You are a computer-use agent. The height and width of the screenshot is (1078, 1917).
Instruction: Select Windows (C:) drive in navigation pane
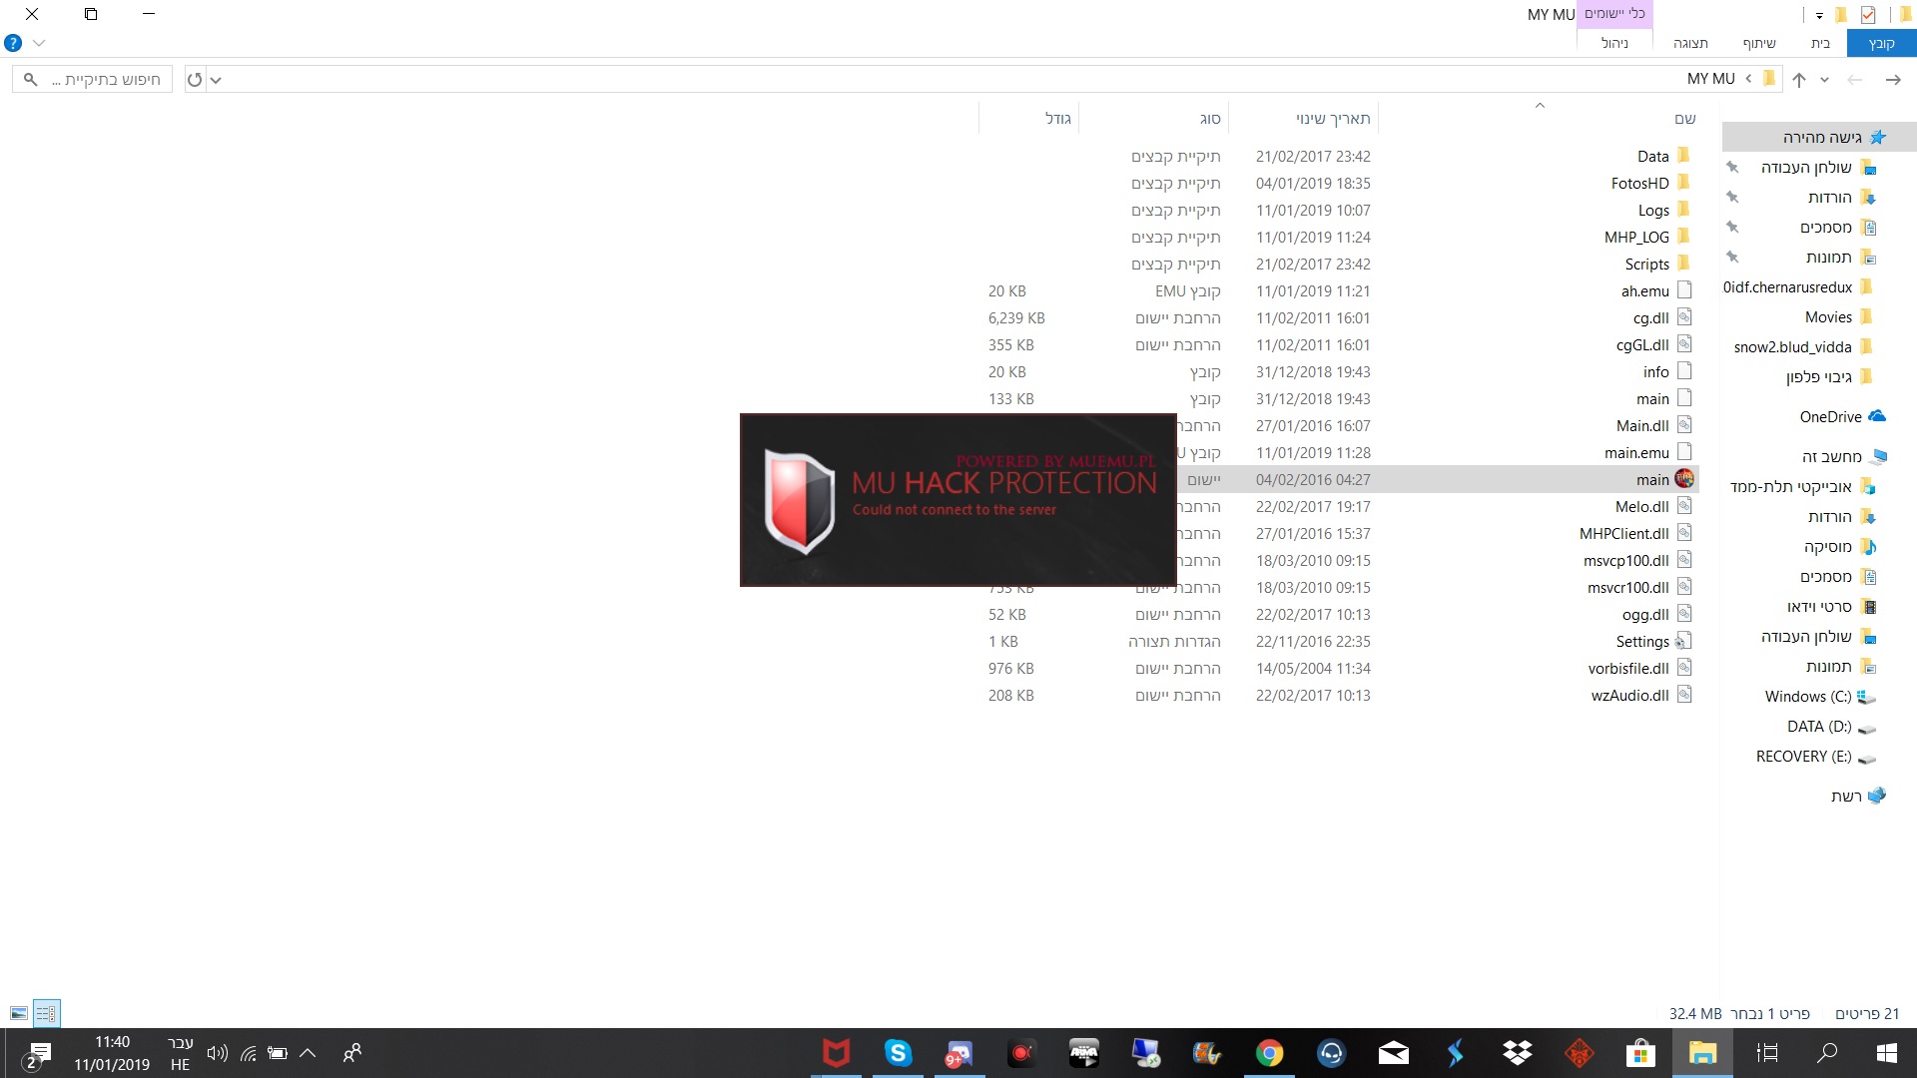pyautogui.click(x=1807, y=697)
